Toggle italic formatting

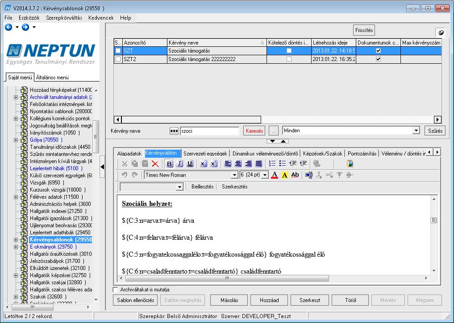tap(179, 164)
